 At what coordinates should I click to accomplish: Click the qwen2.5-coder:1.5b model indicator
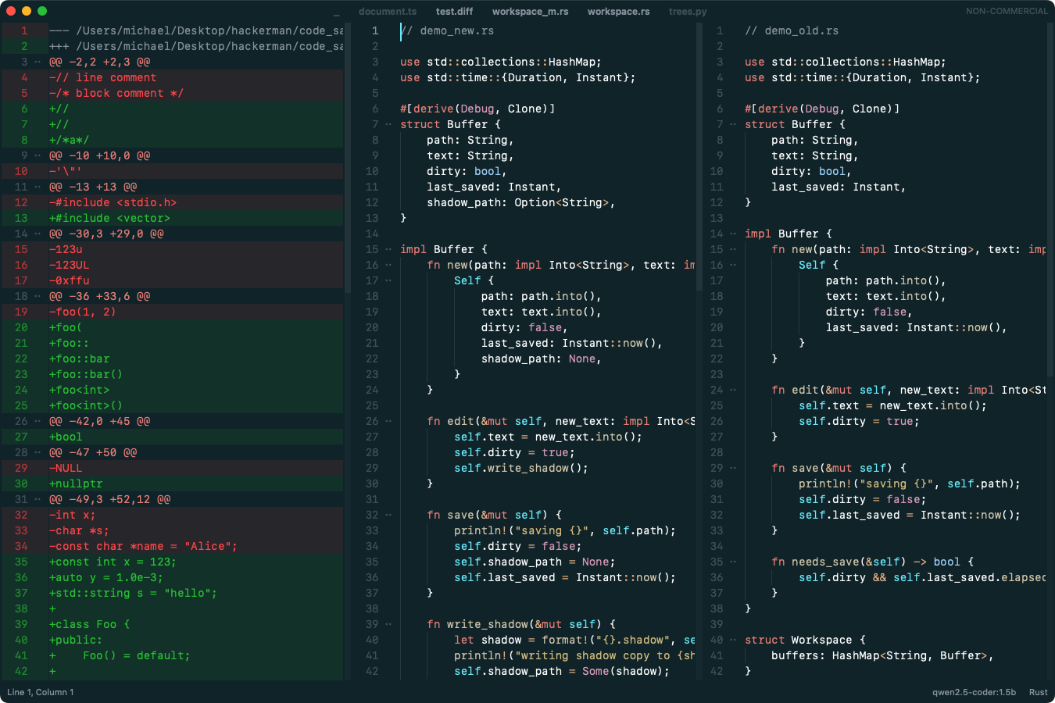tap(974, 692)
